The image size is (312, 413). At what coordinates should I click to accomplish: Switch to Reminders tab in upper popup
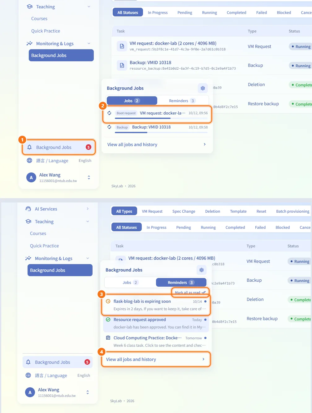[x=182, y=101]
